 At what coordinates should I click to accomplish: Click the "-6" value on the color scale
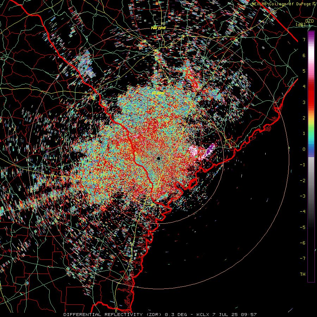coord(303,243)
